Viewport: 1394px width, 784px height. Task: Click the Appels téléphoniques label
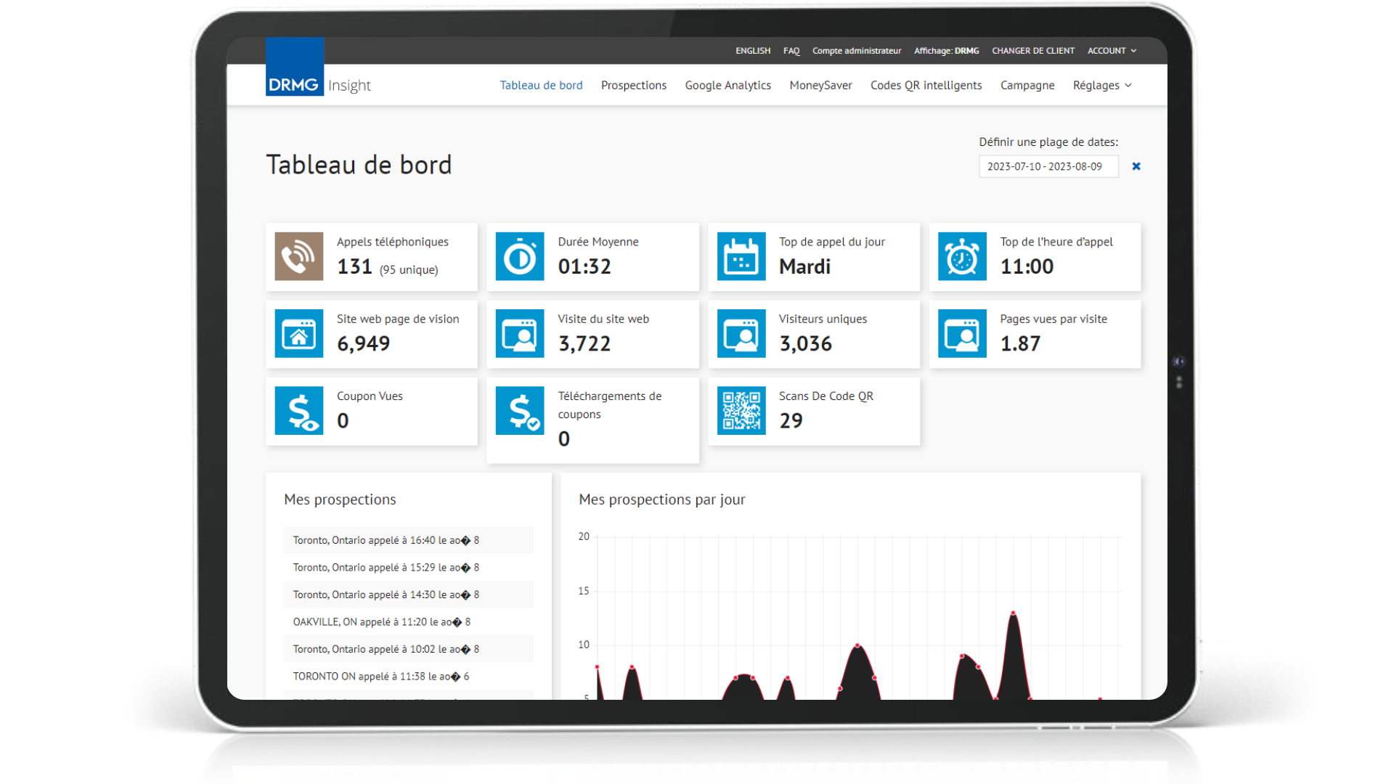[393, 242]
